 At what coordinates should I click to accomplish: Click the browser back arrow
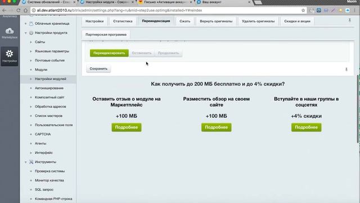click(4, 10)
